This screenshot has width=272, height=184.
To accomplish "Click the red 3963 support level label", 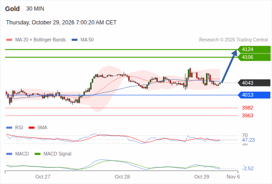I will (248, 115).
